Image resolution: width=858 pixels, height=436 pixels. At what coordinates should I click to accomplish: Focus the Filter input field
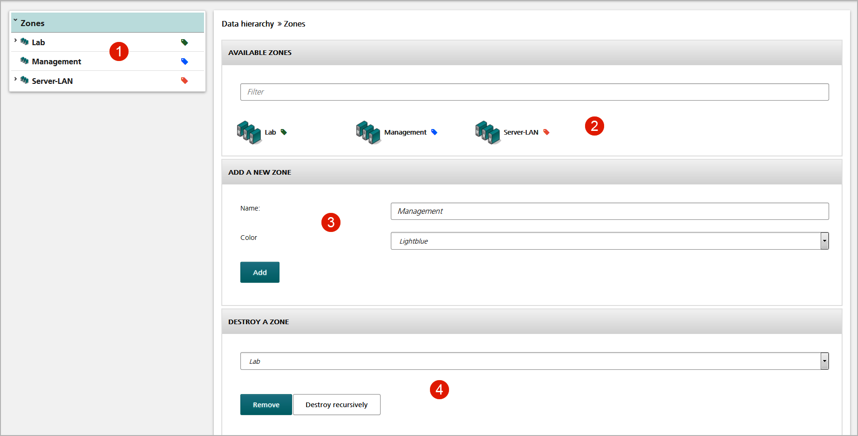tap(535, 92)
